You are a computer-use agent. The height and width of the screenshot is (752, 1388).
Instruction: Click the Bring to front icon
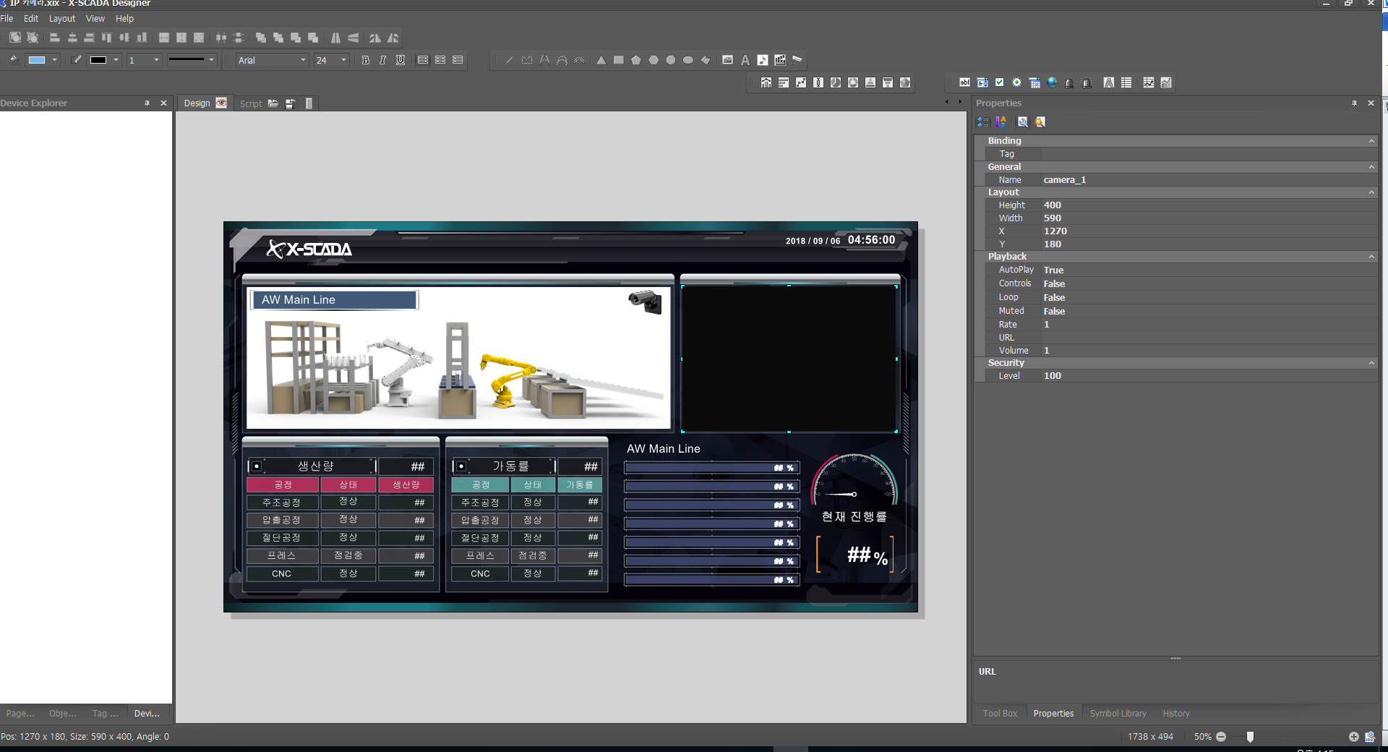click(261, 38)
